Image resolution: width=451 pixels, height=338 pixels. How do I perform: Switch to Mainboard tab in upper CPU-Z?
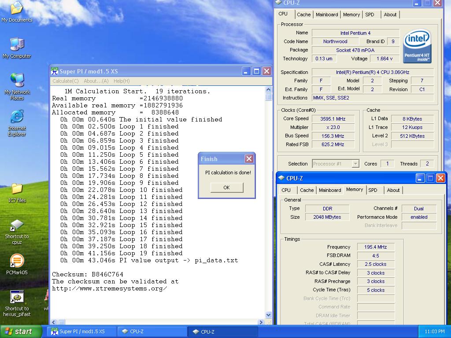point(327,15)
